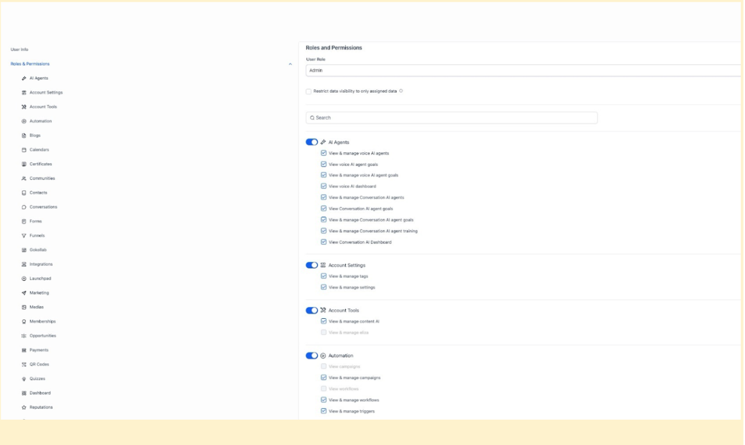The image size is (745, 445).
Task: Click the Reputations star icon
Action: click(x=24, y=408)
